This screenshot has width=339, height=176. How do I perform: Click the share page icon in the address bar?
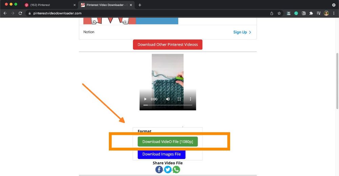coord(272,14)
